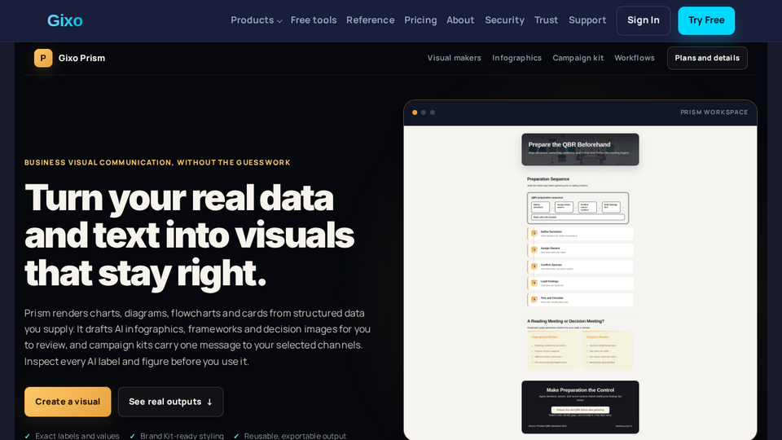Click the PRISM WORKSPACE label
The height and width of the screenshot is (440, 782).
(714, 112)
